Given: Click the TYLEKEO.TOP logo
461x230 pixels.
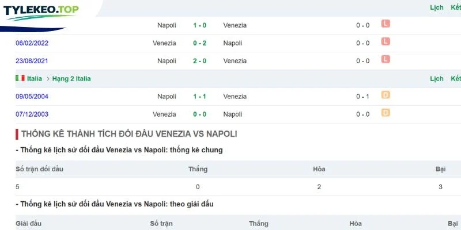Looking at the screenshot, I should pyautogui.click(x=41, y=12).
